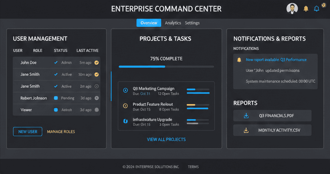The height and width of the screenshot is (174, 330).
Task: Click the 75% complete progress bar
Action: 166,67
